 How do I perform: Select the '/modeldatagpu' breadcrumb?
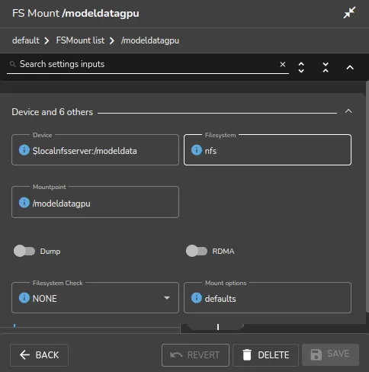[x=150, y=40]
